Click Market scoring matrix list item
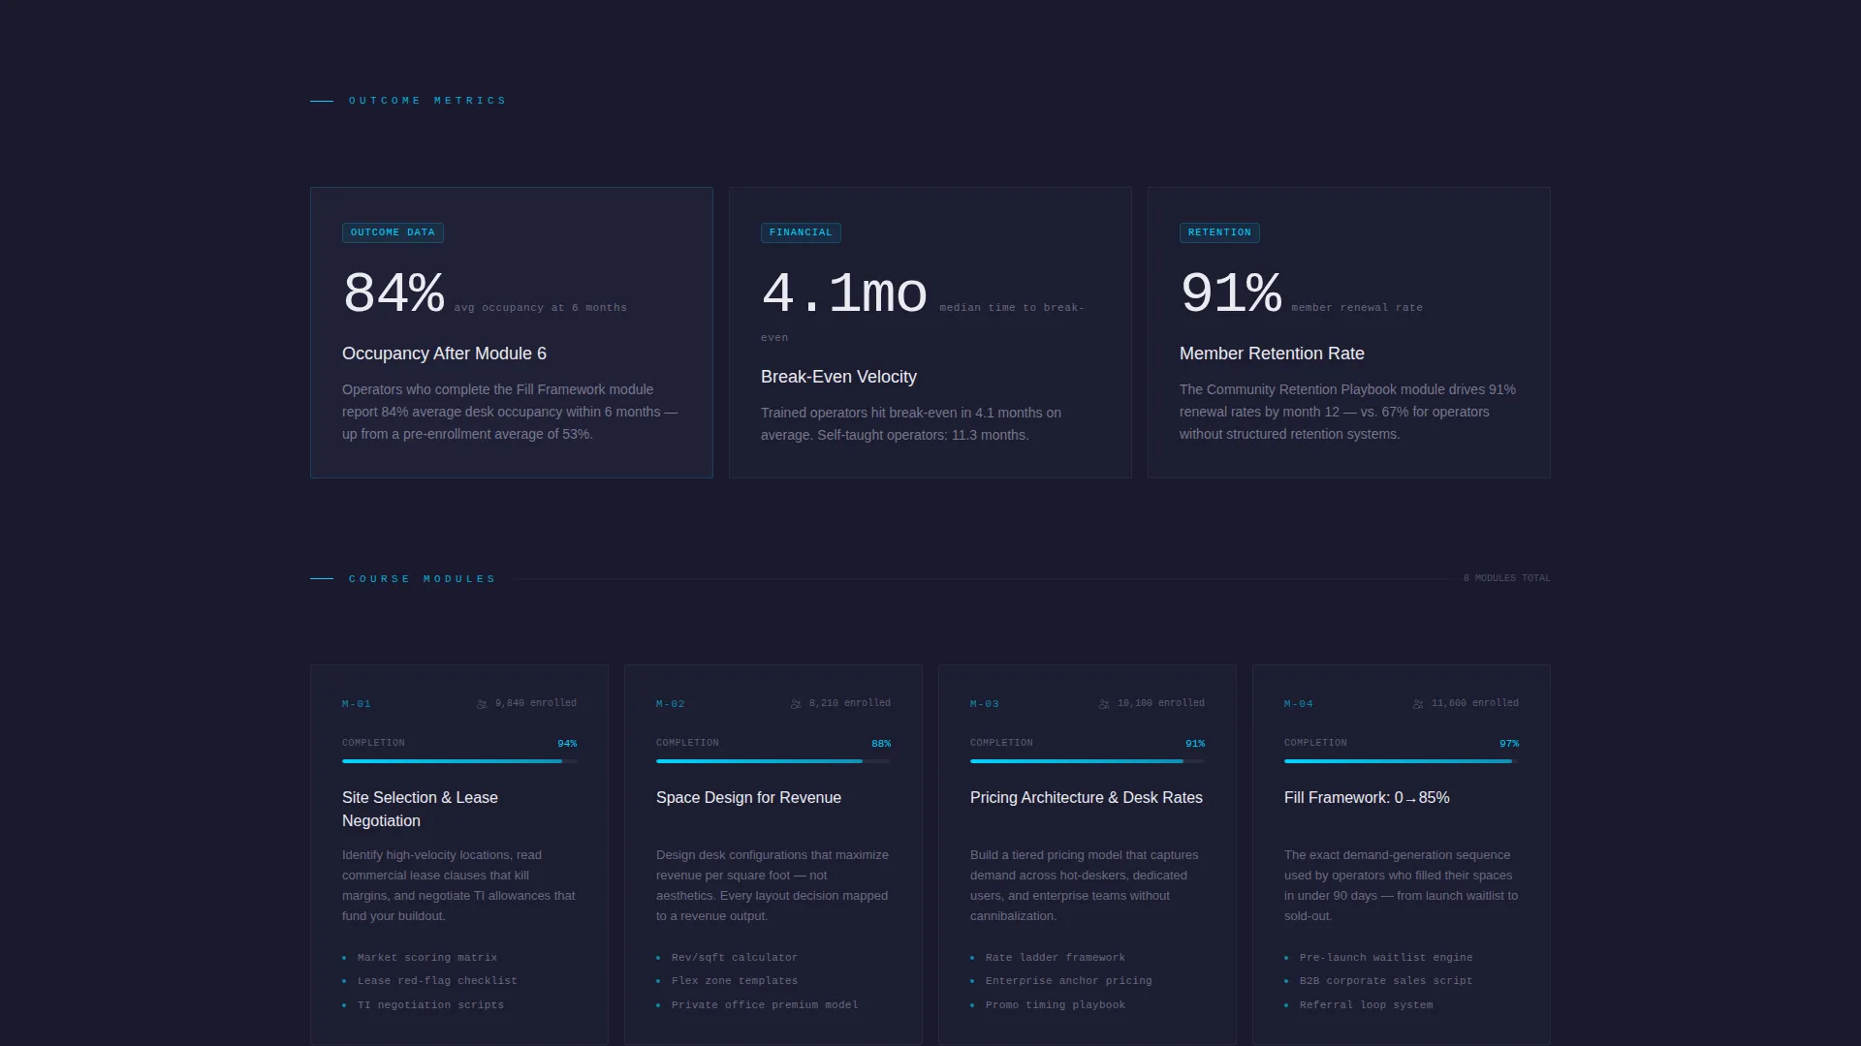The image size is (1861, 1046). click(x=427, y=958)
